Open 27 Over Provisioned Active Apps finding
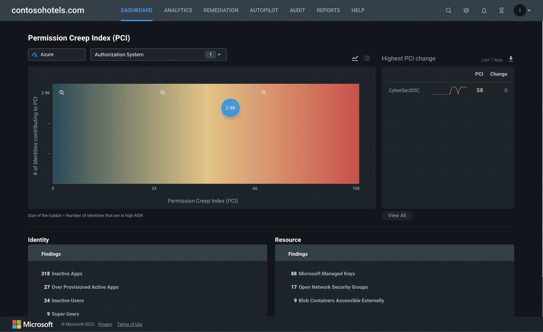 click(81, 287)
